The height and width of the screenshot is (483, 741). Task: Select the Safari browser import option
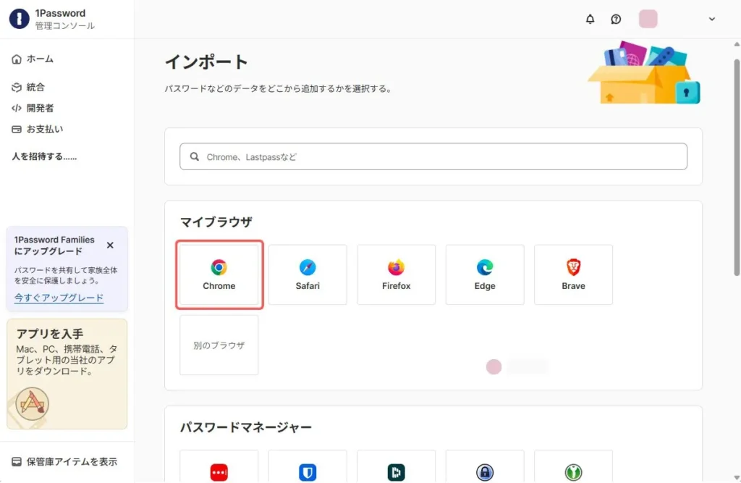tap(308, 274)
